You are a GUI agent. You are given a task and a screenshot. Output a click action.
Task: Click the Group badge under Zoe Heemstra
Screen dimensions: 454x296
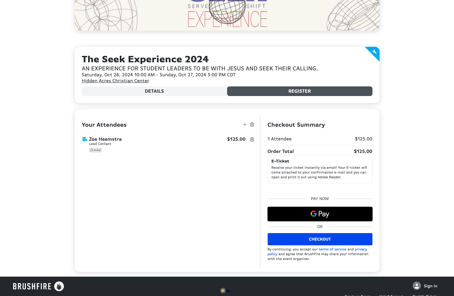tap(95, 150)
